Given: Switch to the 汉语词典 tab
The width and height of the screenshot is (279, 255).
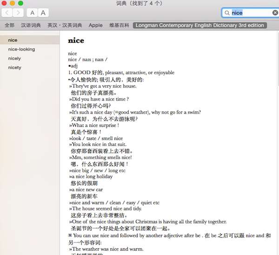Looking at the screenshot, I should coord(31,25).
